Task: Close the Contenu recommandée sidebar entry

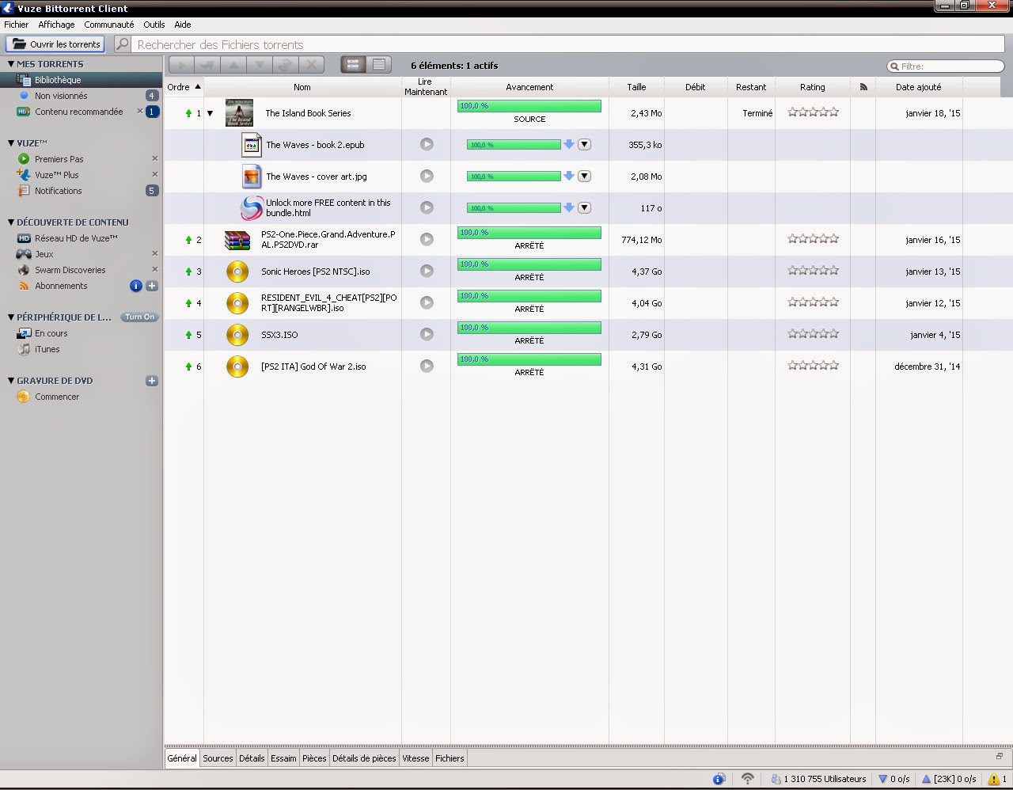Action: click(x=140, y=112)
